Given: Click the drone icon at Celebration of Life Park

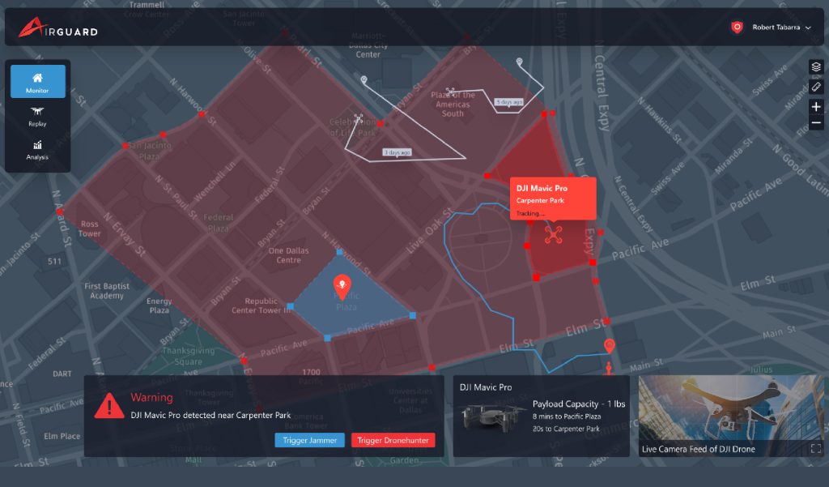Looking at the screenshot, I should (359, 117).
